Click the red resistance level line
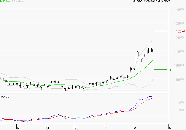The width and height of the screenshot is (186, 130). (x=160, y=31)
